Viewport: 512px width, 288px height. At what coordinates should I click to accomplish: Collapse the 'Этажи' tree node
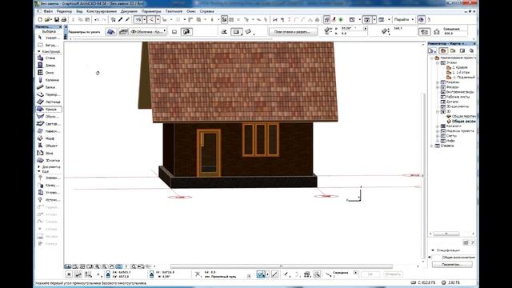point(438,62)
